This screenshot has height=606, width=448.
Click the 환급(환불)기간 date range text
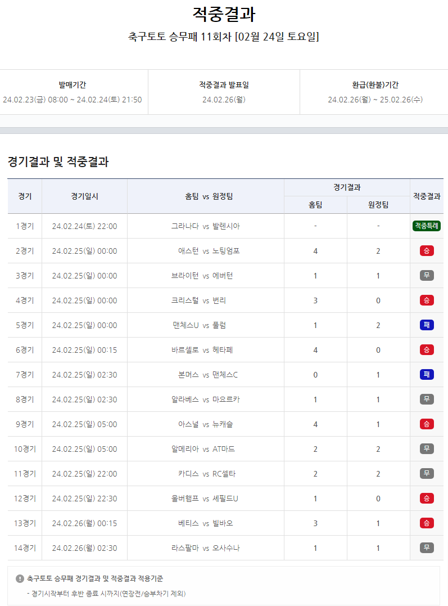[375, 100]
